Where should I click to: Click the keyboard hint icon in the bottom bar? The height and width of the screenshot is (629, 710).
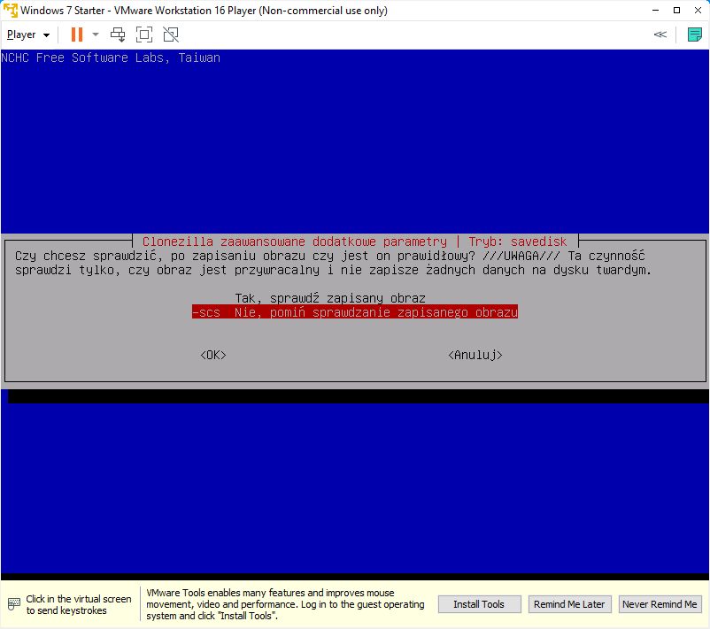point(13,604)
